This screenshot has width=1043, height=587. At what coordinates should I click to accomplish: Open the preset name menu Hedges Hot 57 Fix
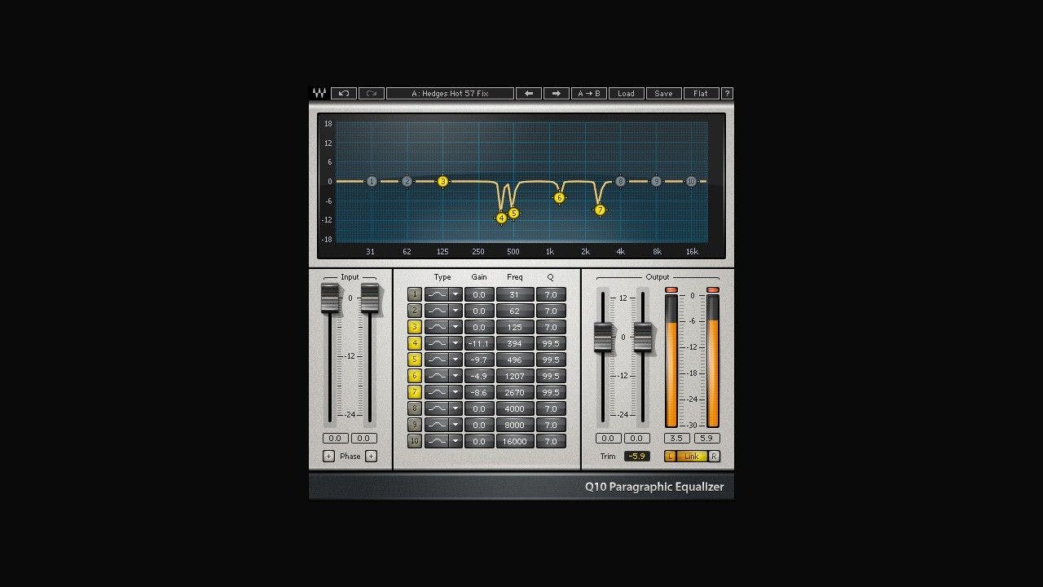point(450,94)
